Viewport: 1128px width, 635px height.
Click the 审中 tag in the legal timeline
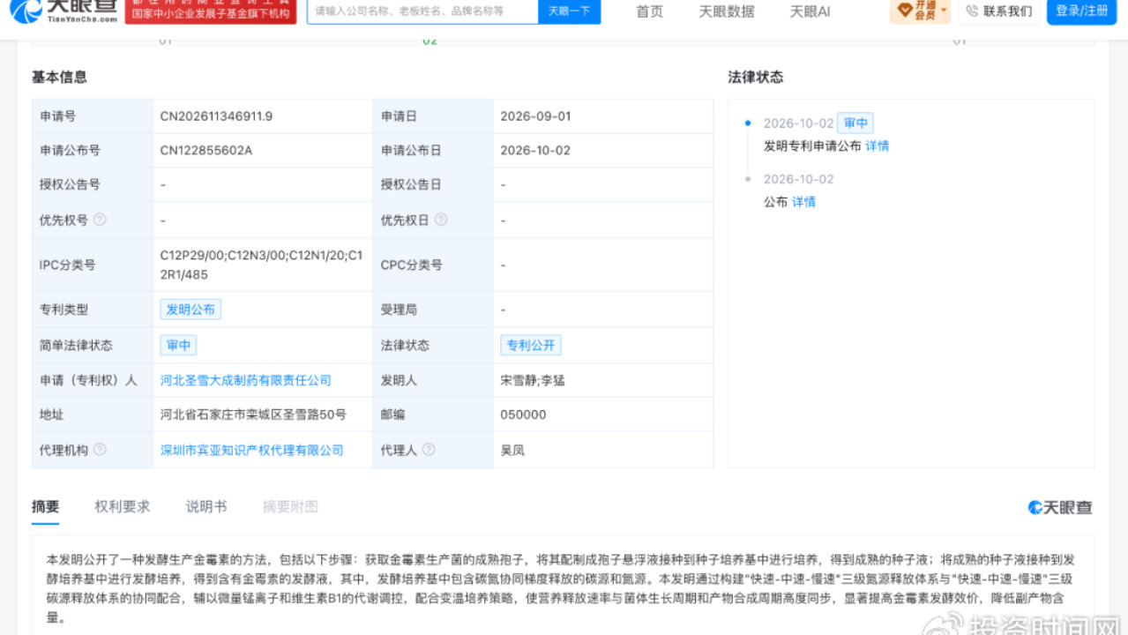pos(855,123)
